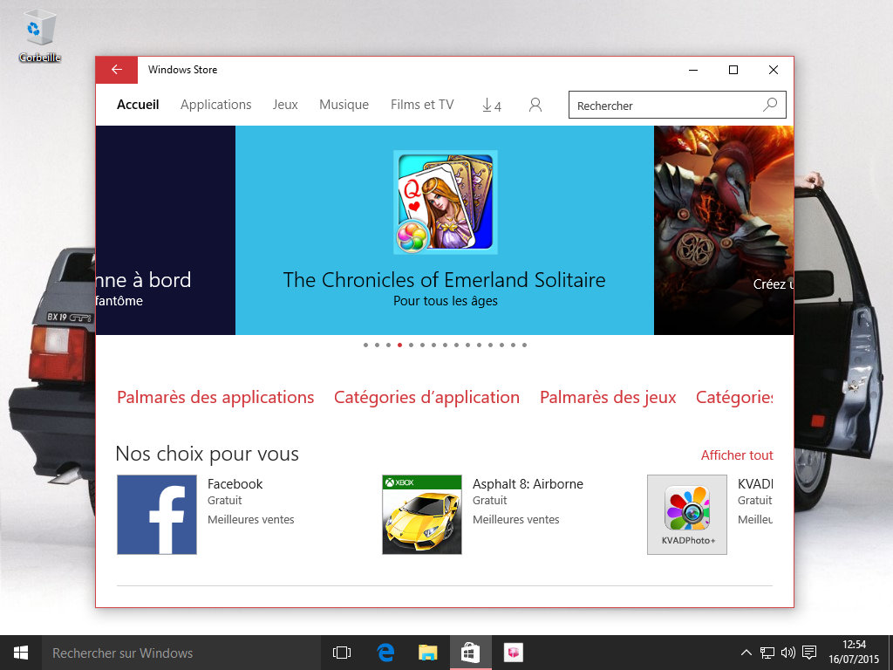Switch to the Jeux tab
This screenshot has width=893, height=670.
click(x=285, y=105)
